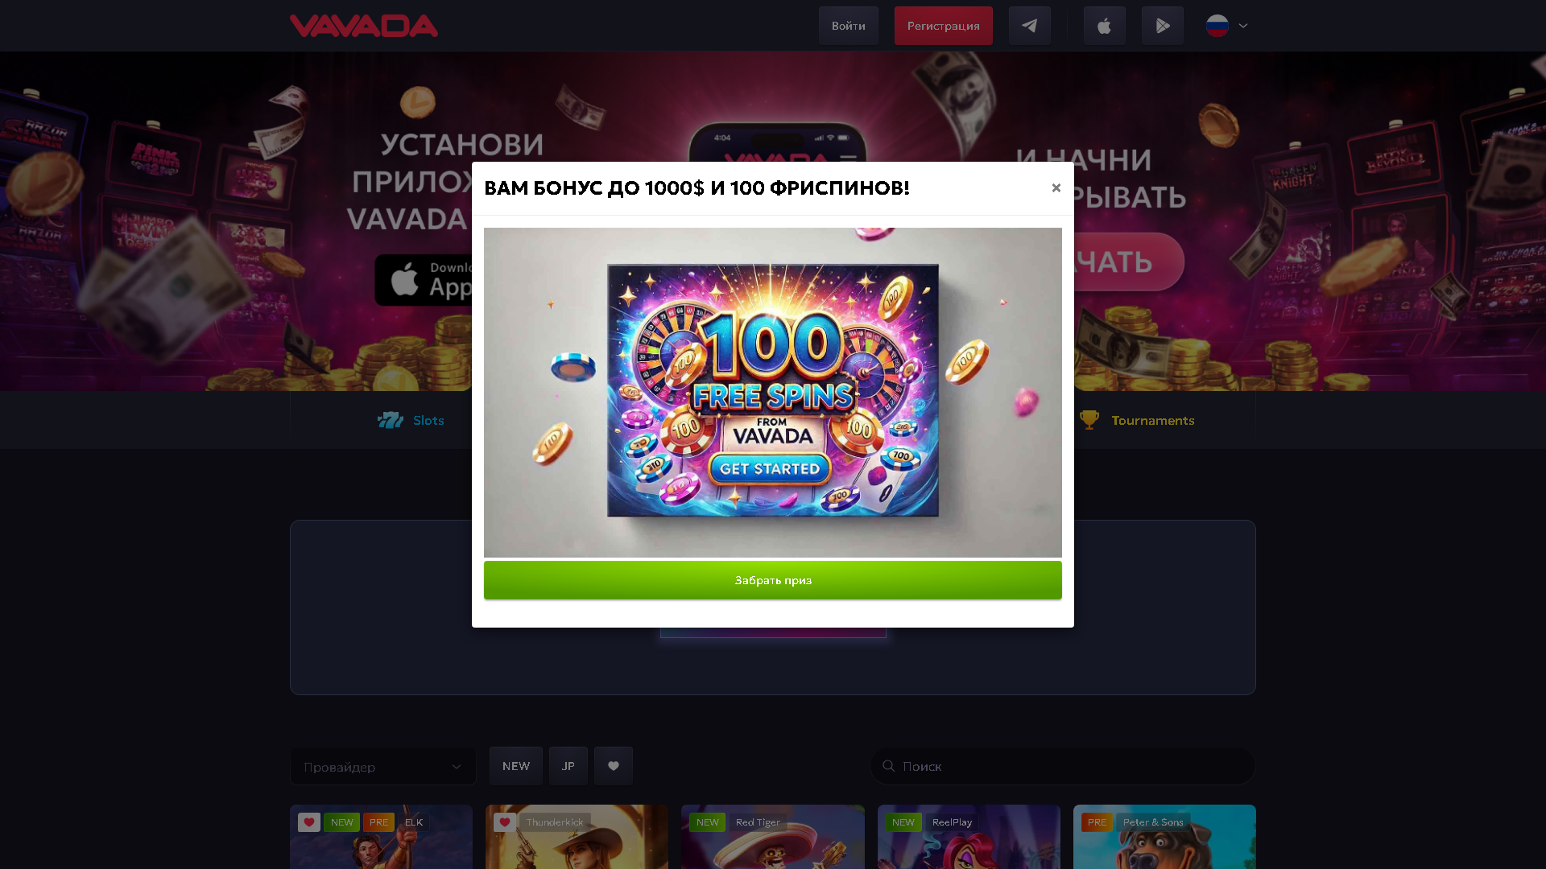Toggle favorite heart on ELK game card

[x=309, y=822]
